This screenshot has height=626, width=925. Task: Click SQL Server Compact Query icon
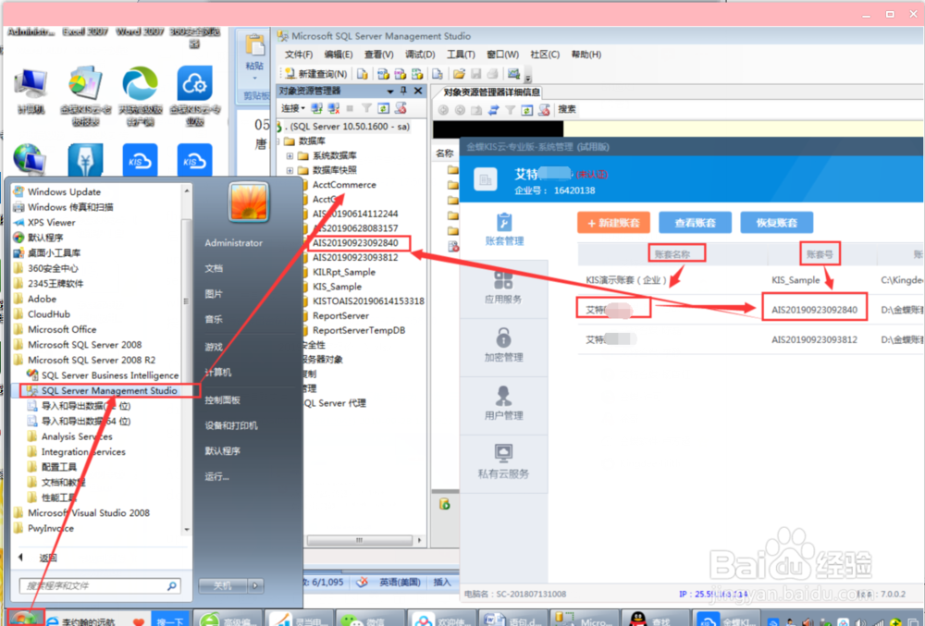[x=438, y=74]
